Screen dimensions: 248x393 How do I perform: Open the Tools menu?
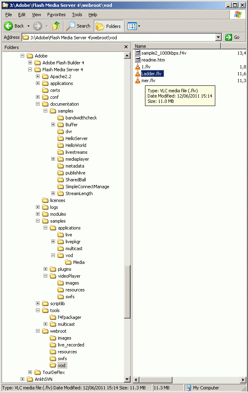(x=77, y=15)
